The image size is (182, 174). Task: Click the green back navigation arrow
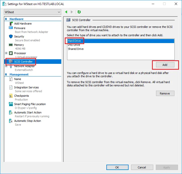click(x=66, y=12)
